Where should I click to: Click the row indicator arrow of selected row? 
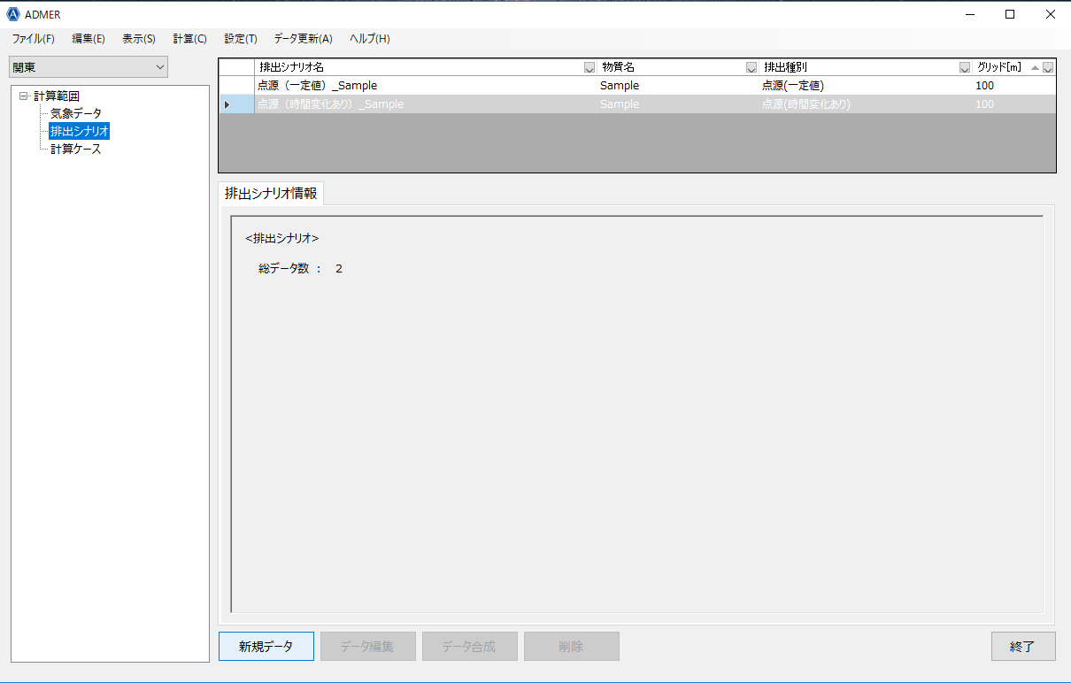click(227, 104)
